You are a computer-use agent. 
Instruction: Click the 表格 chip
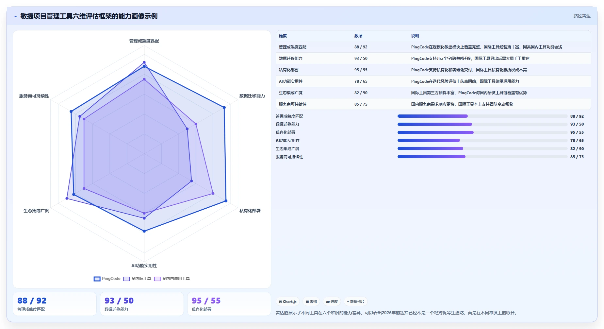pos(311,302)
